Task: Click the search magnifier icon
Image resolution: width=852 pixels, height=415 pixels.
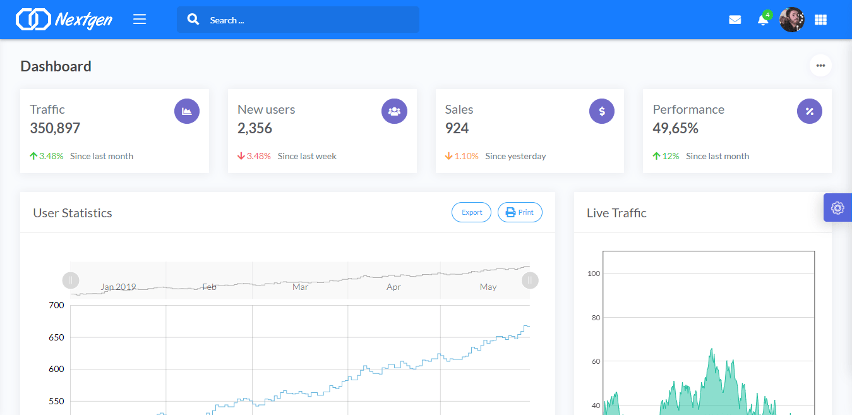Action: click(x=193, y=20)
